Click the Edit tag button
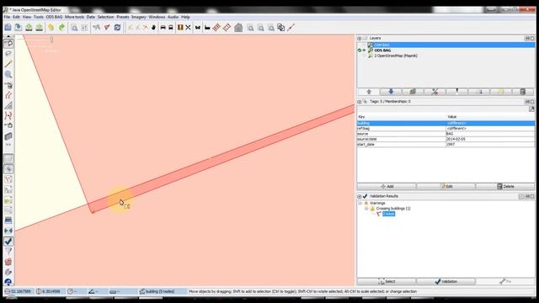Image resolution: width=539 pixels, height=303 pixels. [x=446, y=186]
